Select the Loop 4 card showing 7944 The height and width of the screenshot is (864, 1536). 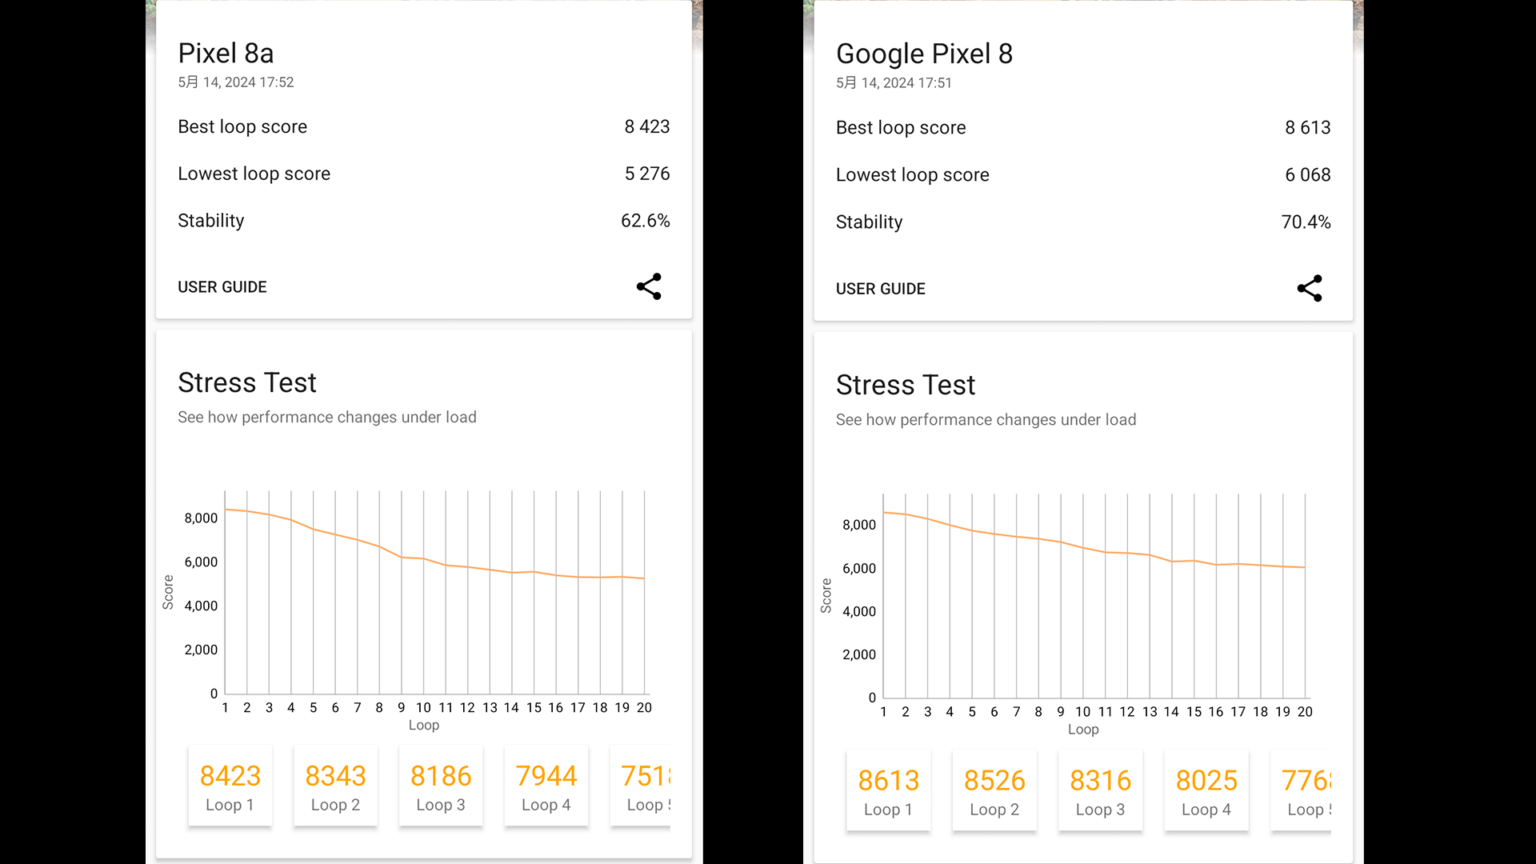tap(546, 786)
